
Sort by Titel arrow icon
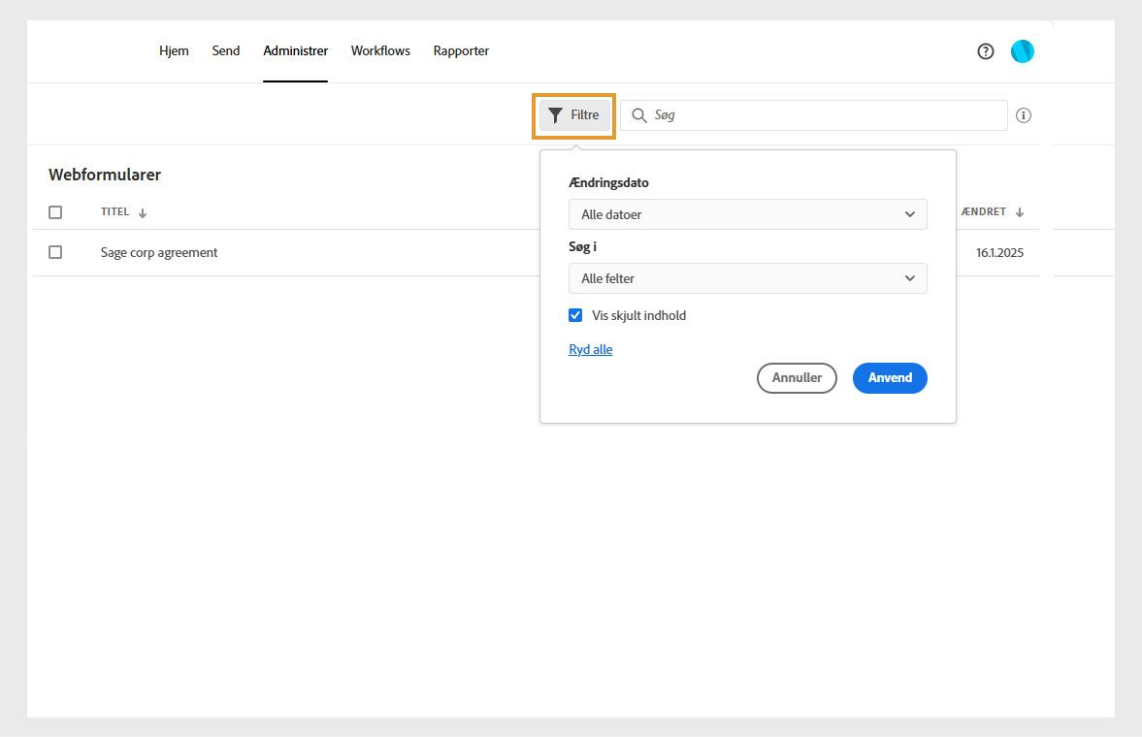[143, 213]
